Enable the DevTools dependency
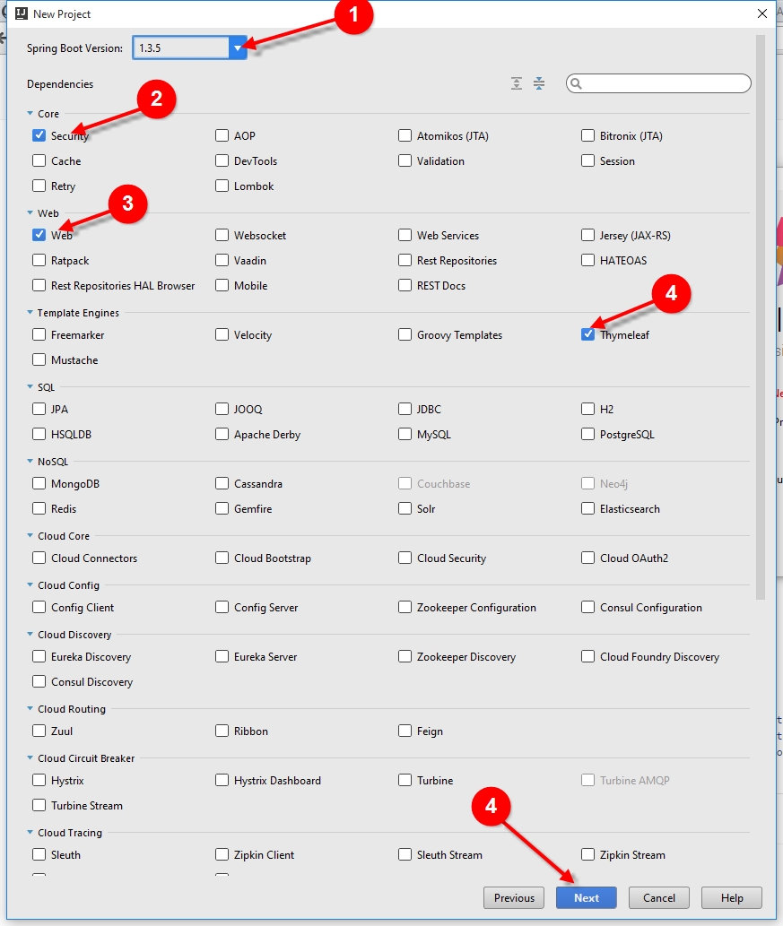The height and width of the screenshot is (926, 783). coord(221,160)
